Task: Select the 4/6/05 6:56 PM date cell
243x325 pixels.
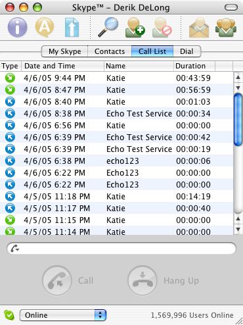Action: point(55,126)
